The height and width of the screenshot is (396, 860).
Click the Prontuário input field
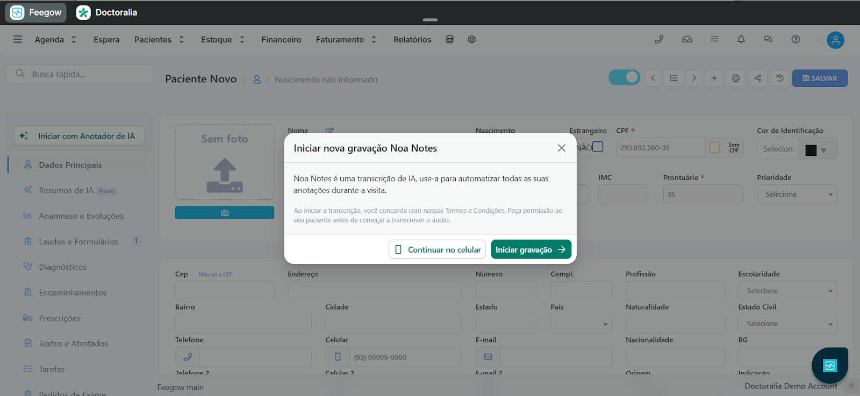[703, 195]
